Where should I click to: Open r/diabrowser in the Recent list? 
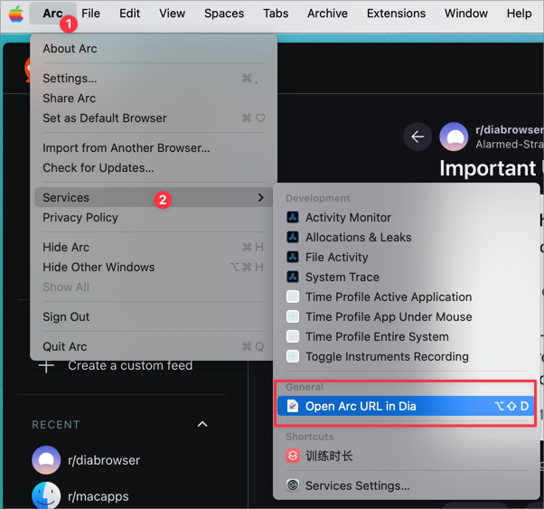click(104, 460)
